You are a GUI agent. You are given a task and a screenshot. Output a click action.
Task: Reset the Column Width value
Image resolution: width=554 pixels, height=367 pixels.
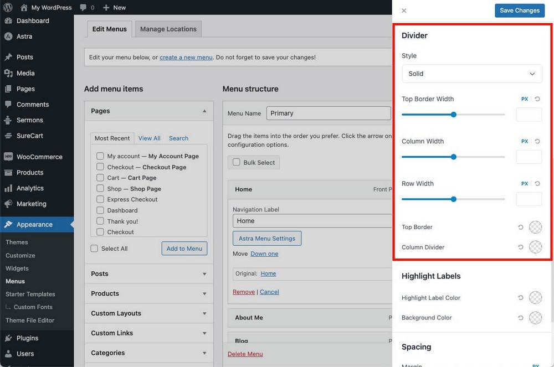[537, 141]
